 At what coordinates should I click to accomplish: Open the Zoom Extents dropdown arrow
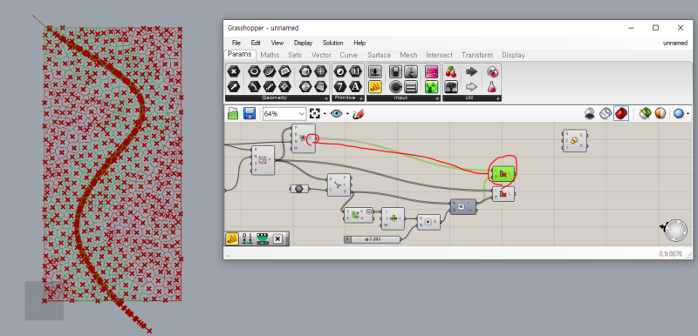coord(324,114)
